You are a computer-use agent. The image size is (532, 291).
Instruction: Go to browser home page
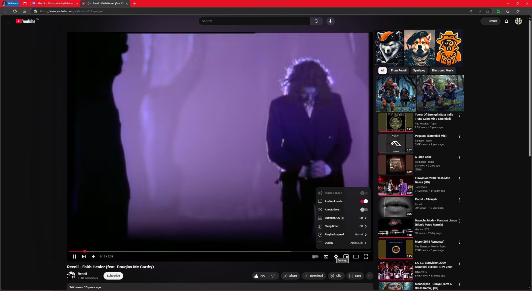(x=24, y=11)
